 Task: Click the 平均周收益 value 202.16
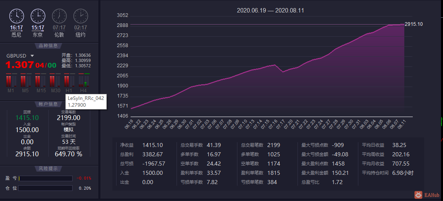pos(401,154)
